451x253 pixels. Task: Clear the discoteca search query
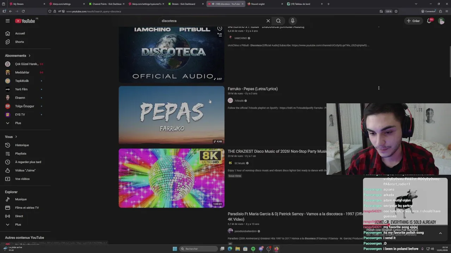pyautogui.click(x=268, y=21)
